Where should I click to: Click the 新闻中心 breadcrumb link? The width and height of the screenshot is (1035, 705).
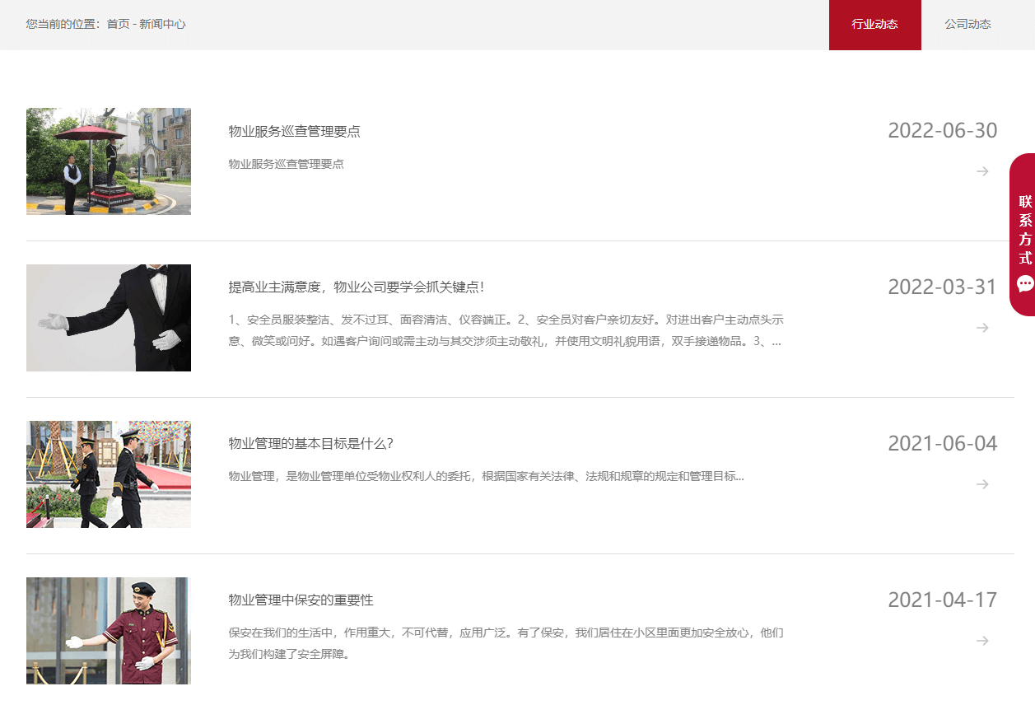pyautogui.click(x=162, y=25)
